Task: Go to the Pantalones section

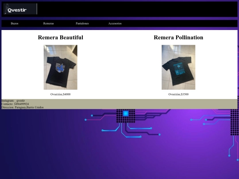Action: pyautogui.click(x=82, y=23)
